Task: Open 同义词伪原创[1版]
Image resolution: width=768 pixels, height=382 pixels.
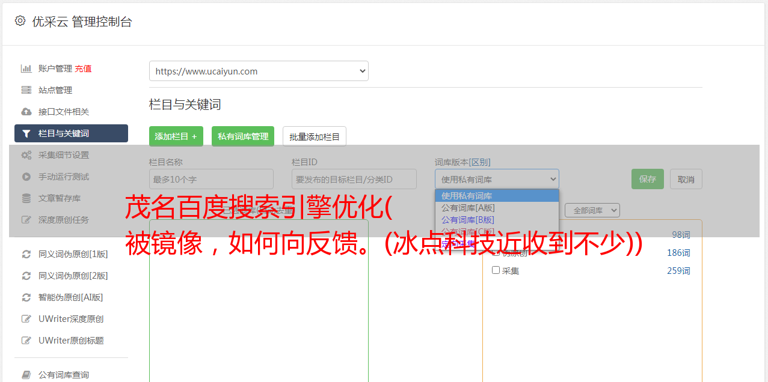Action: point(73,254)
